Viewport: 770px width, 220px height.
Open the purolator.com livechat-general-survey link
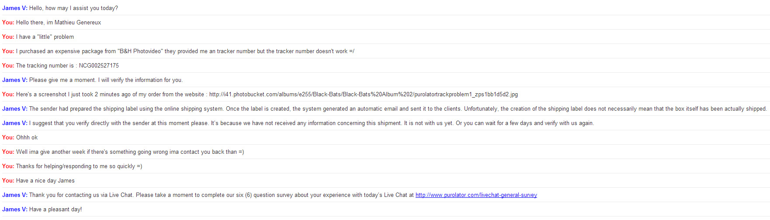pos(476,195)
